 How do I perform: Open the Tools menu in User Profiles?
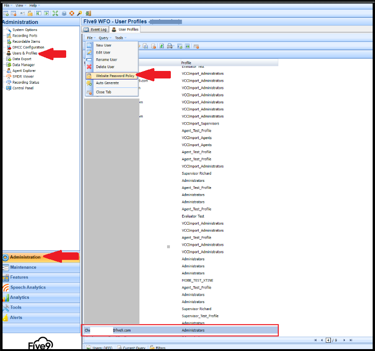pyautogui.click(x=120, y=38)
